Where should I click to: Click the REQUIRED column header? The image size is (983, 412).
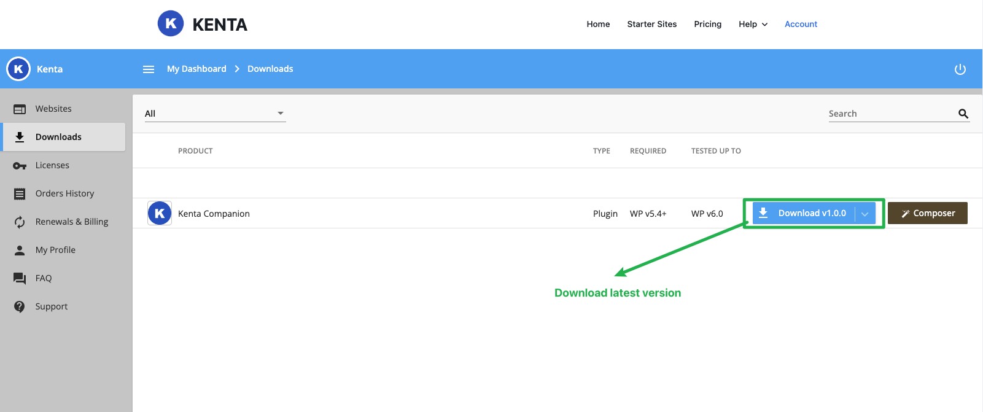click(x=648, y=151)
